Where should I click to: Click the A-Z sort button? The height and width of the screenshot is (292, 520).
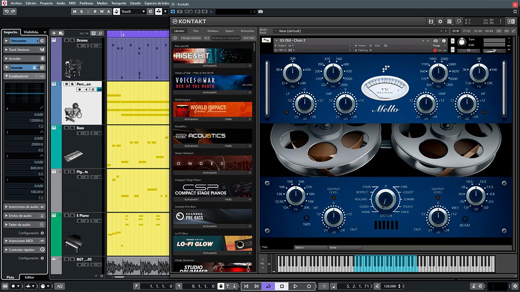(x=207, y=38)
